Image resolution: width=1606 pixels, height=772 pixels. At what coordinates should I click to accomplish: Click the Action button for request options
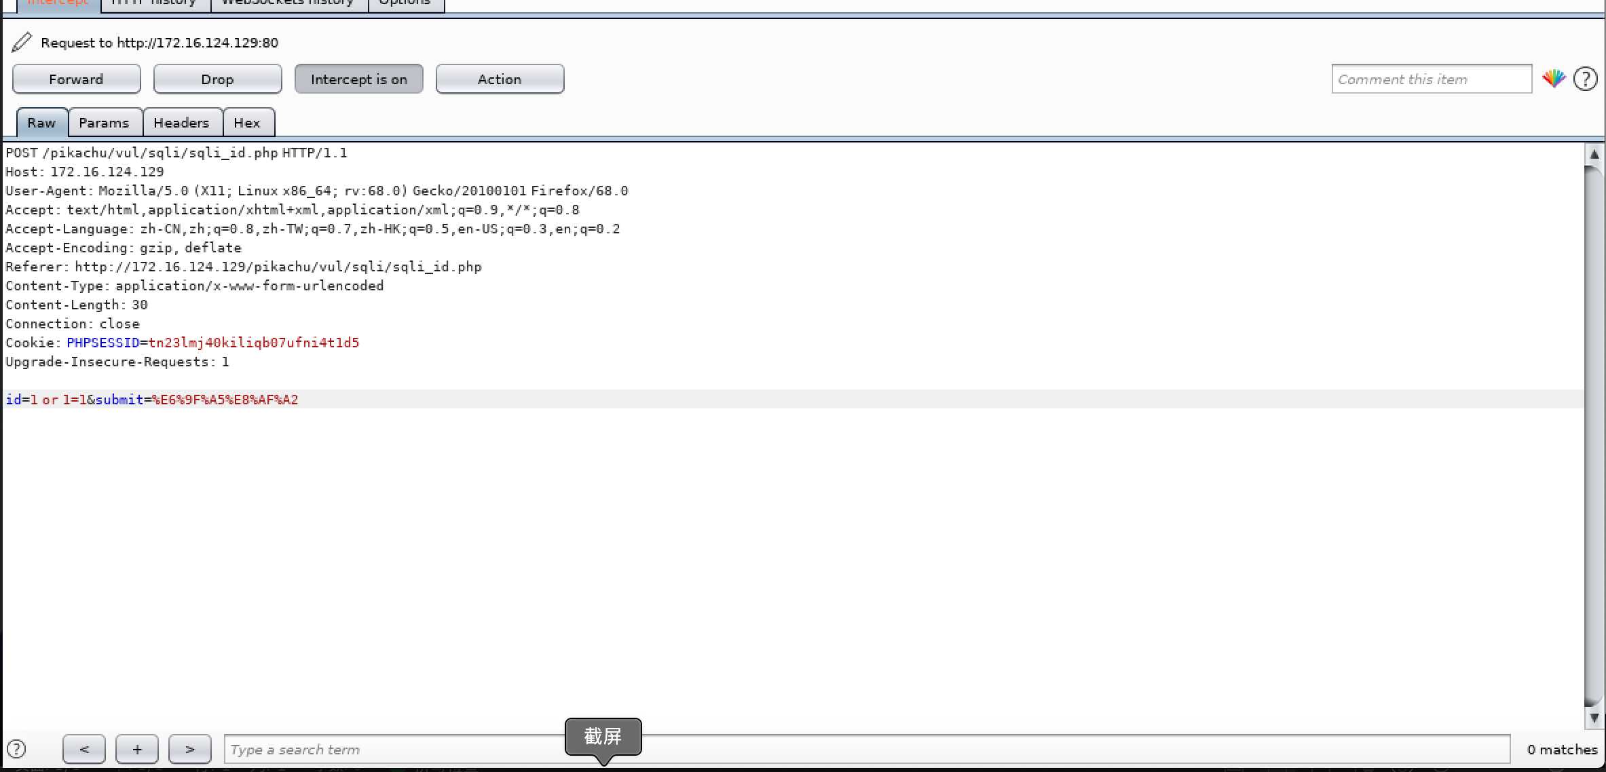click(x=499, y=79)
